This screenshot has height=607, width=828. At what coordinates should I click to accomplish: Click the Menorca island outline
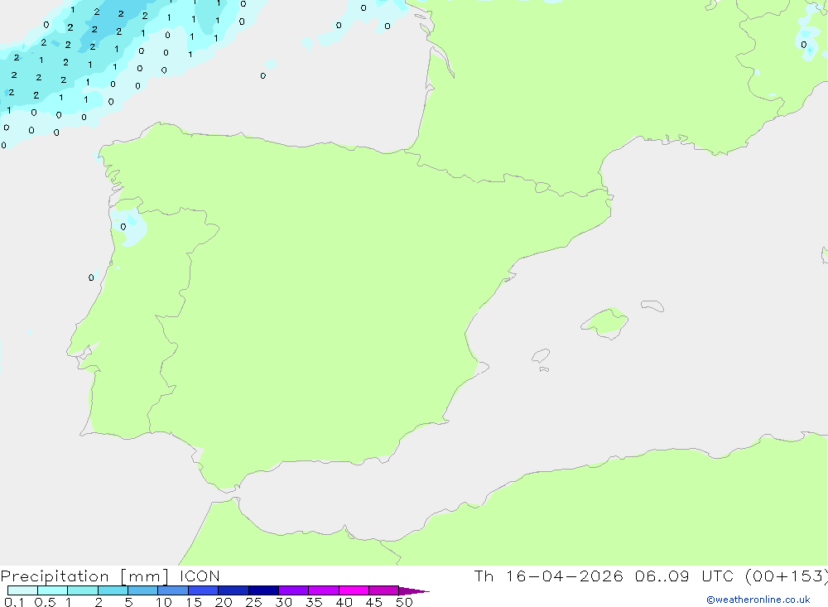(652, 306)
